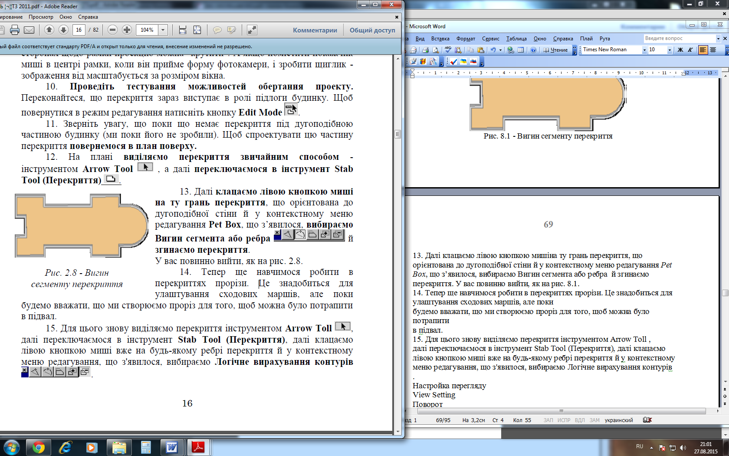Open Вставка menu in Word

pyautogui.click(x=440, y=39)
